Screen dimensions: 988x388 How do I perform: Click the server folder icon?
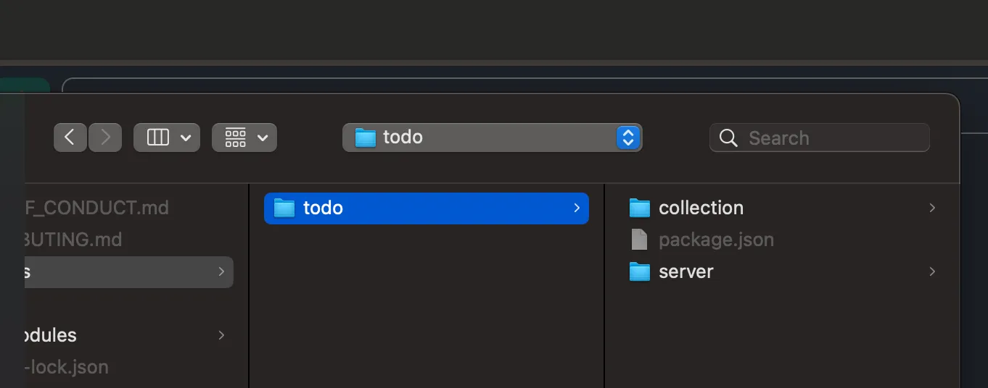(639, 272)
